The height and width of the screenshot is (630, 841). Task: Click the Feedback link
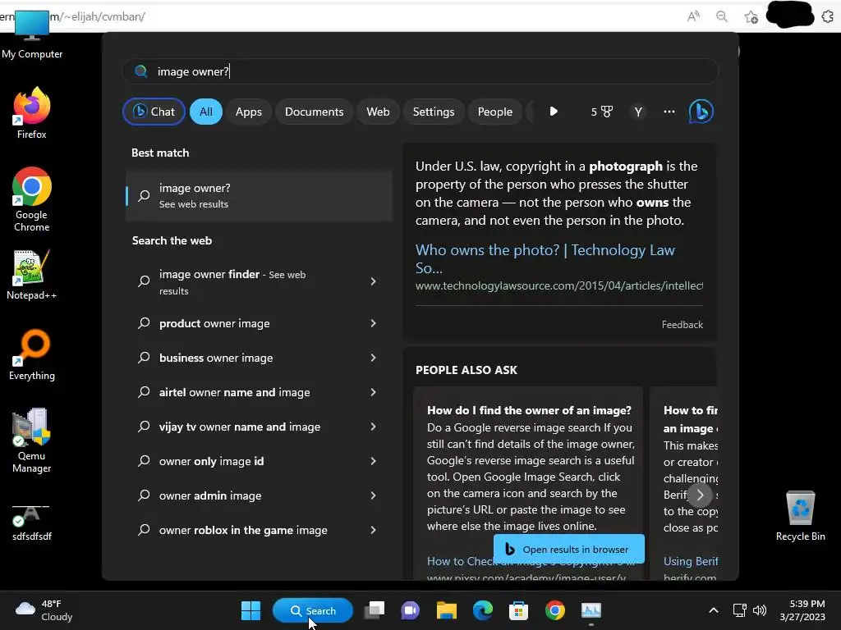[x=682, y=325]
